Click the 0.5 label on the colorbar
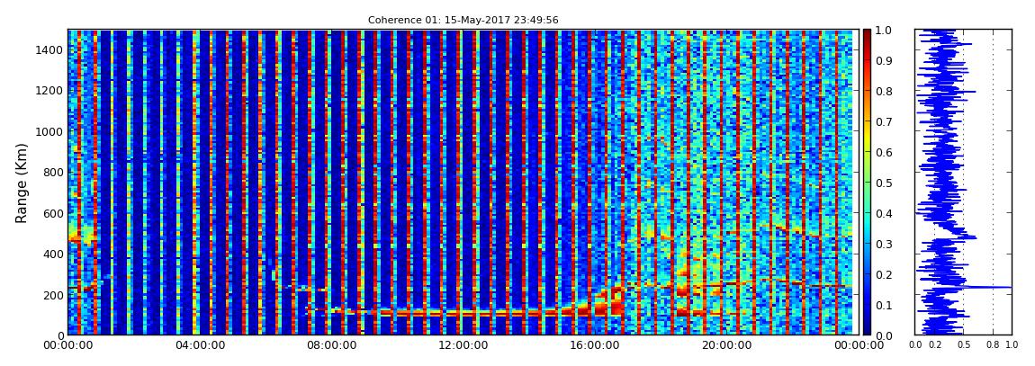This screenshot has height=366, width=1035. (883, 183)
